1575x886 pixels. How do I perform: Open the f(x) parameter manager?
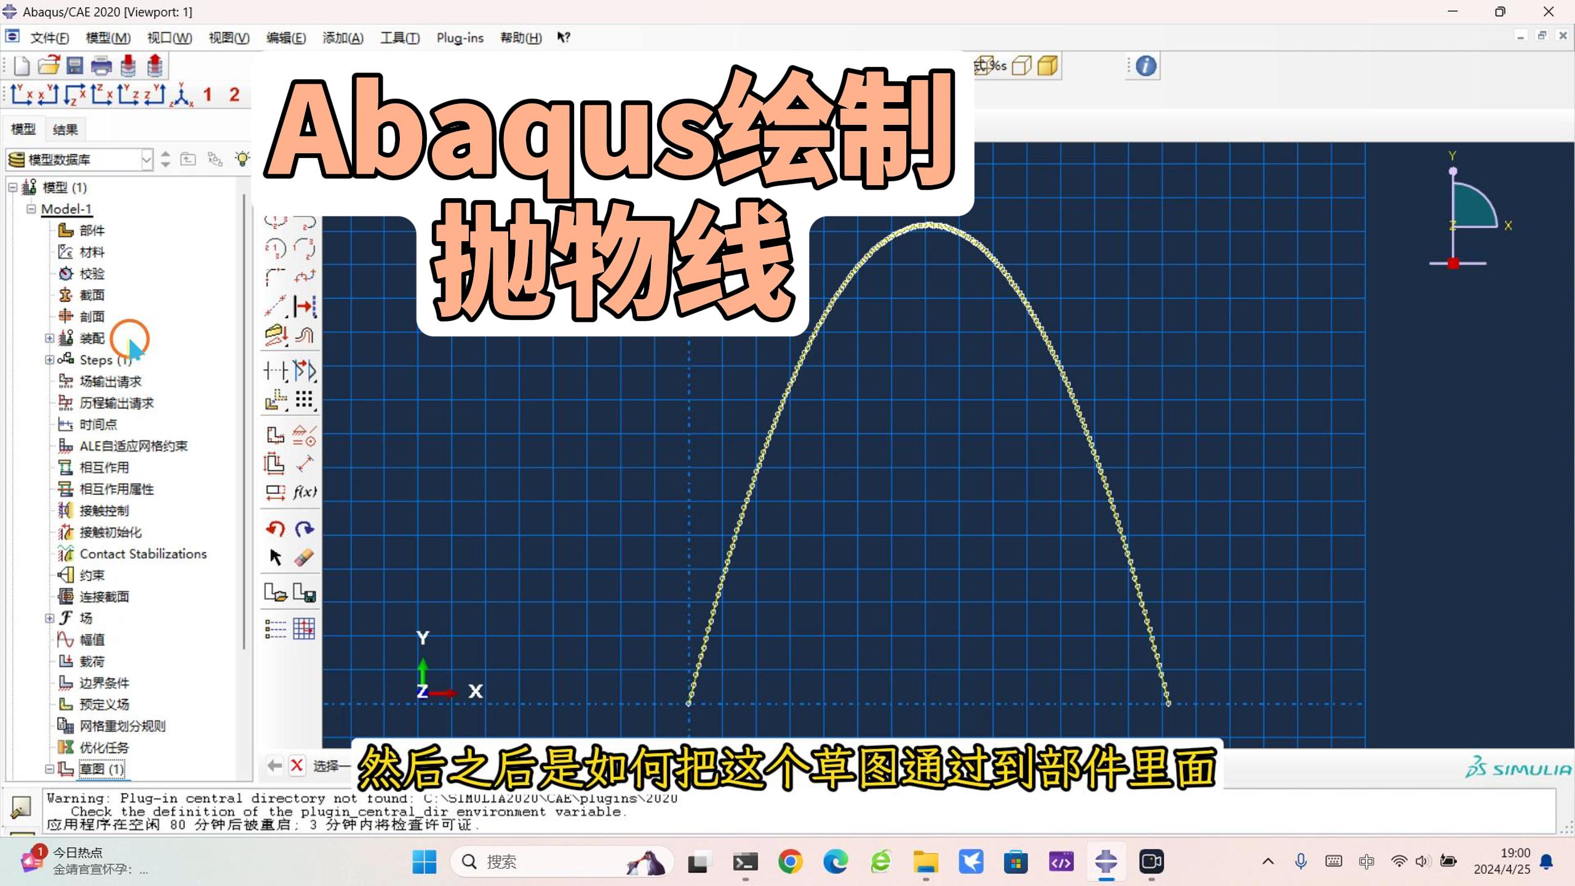pyautogui.click(x=305, y=492)
